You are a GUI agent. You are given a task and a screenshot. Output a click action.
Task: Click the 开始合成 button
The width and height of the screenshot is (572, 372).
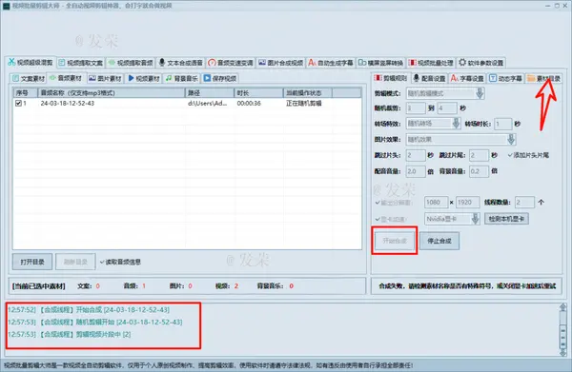coord(395,241)
